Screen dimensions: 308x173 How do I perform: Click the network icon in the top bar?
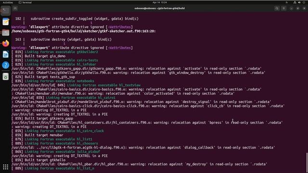coord(295,2)
